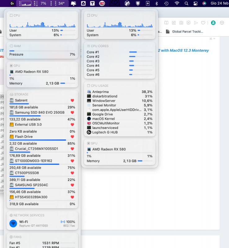Open the 'with MacOS 12.3 Monterey' link
The image size is (229, 248).
(x=185, y=50)
